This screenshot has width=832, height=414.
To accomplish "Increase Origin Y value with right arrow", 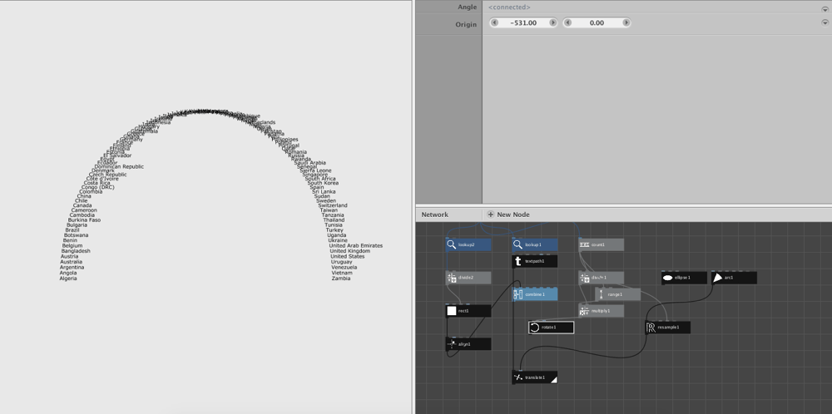I will click(x=626, y=22).
